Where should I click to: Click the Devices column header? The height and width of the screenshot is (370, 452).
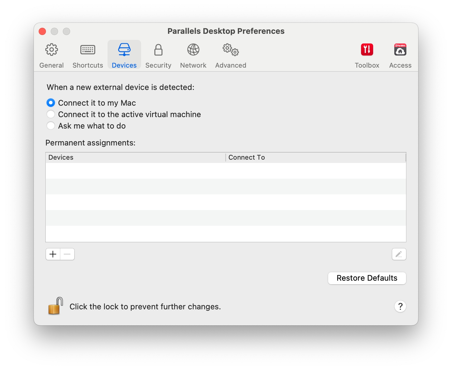point(135,158)
